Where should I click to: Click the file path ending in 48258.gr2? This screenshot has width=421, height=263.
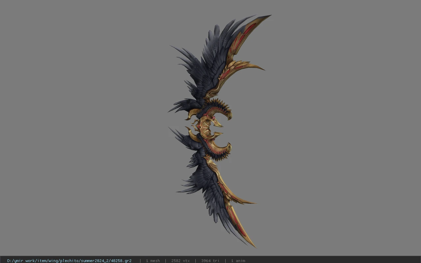pyautogui.click(x=69, y=261)
